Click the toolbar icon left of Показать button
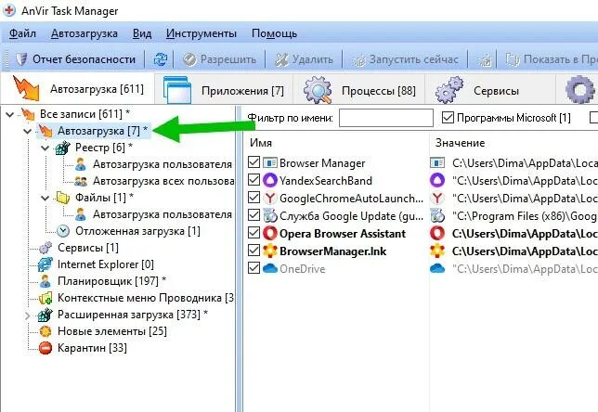The height and width of the screenshot is (412, 598). tap(485, 59)
